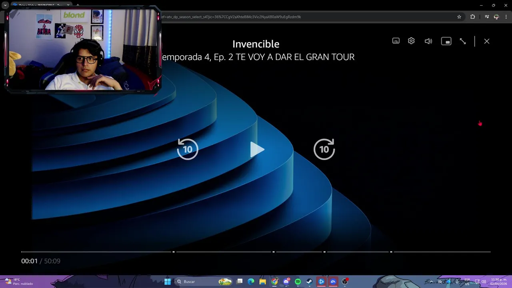Play the episode
Screen dimensions: 512x288
click(x=257, y=150)
